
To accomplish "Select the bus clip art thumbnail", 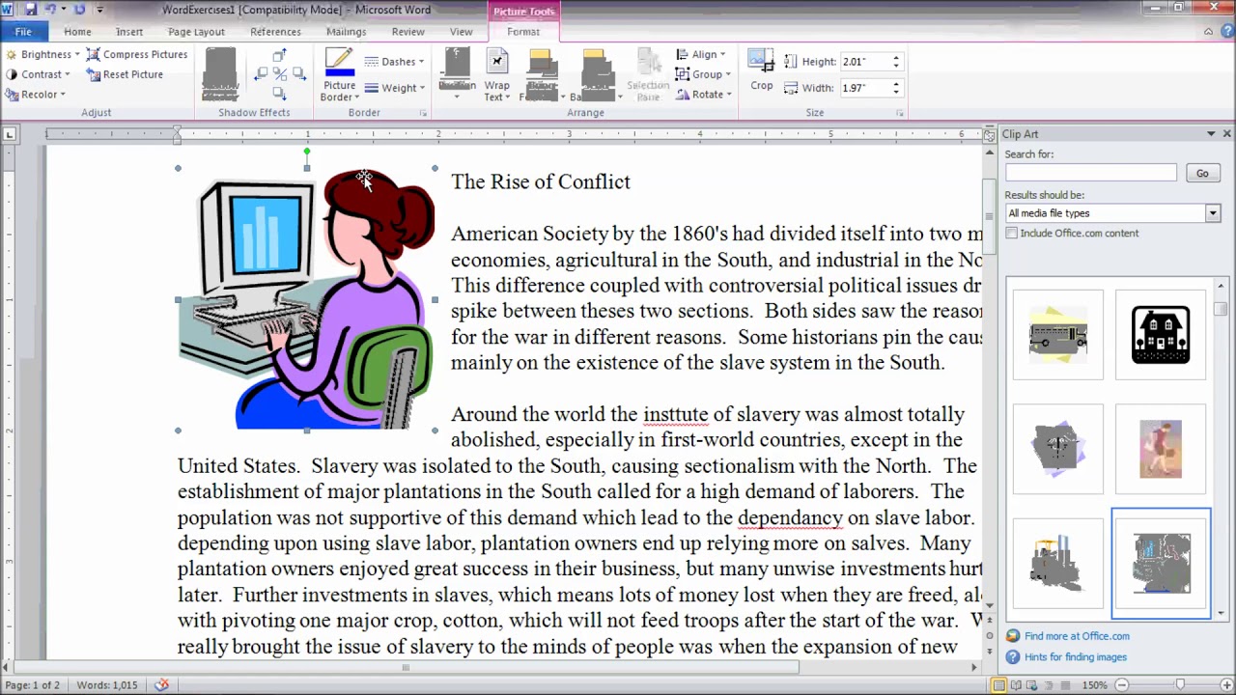I will point(1057,335).
